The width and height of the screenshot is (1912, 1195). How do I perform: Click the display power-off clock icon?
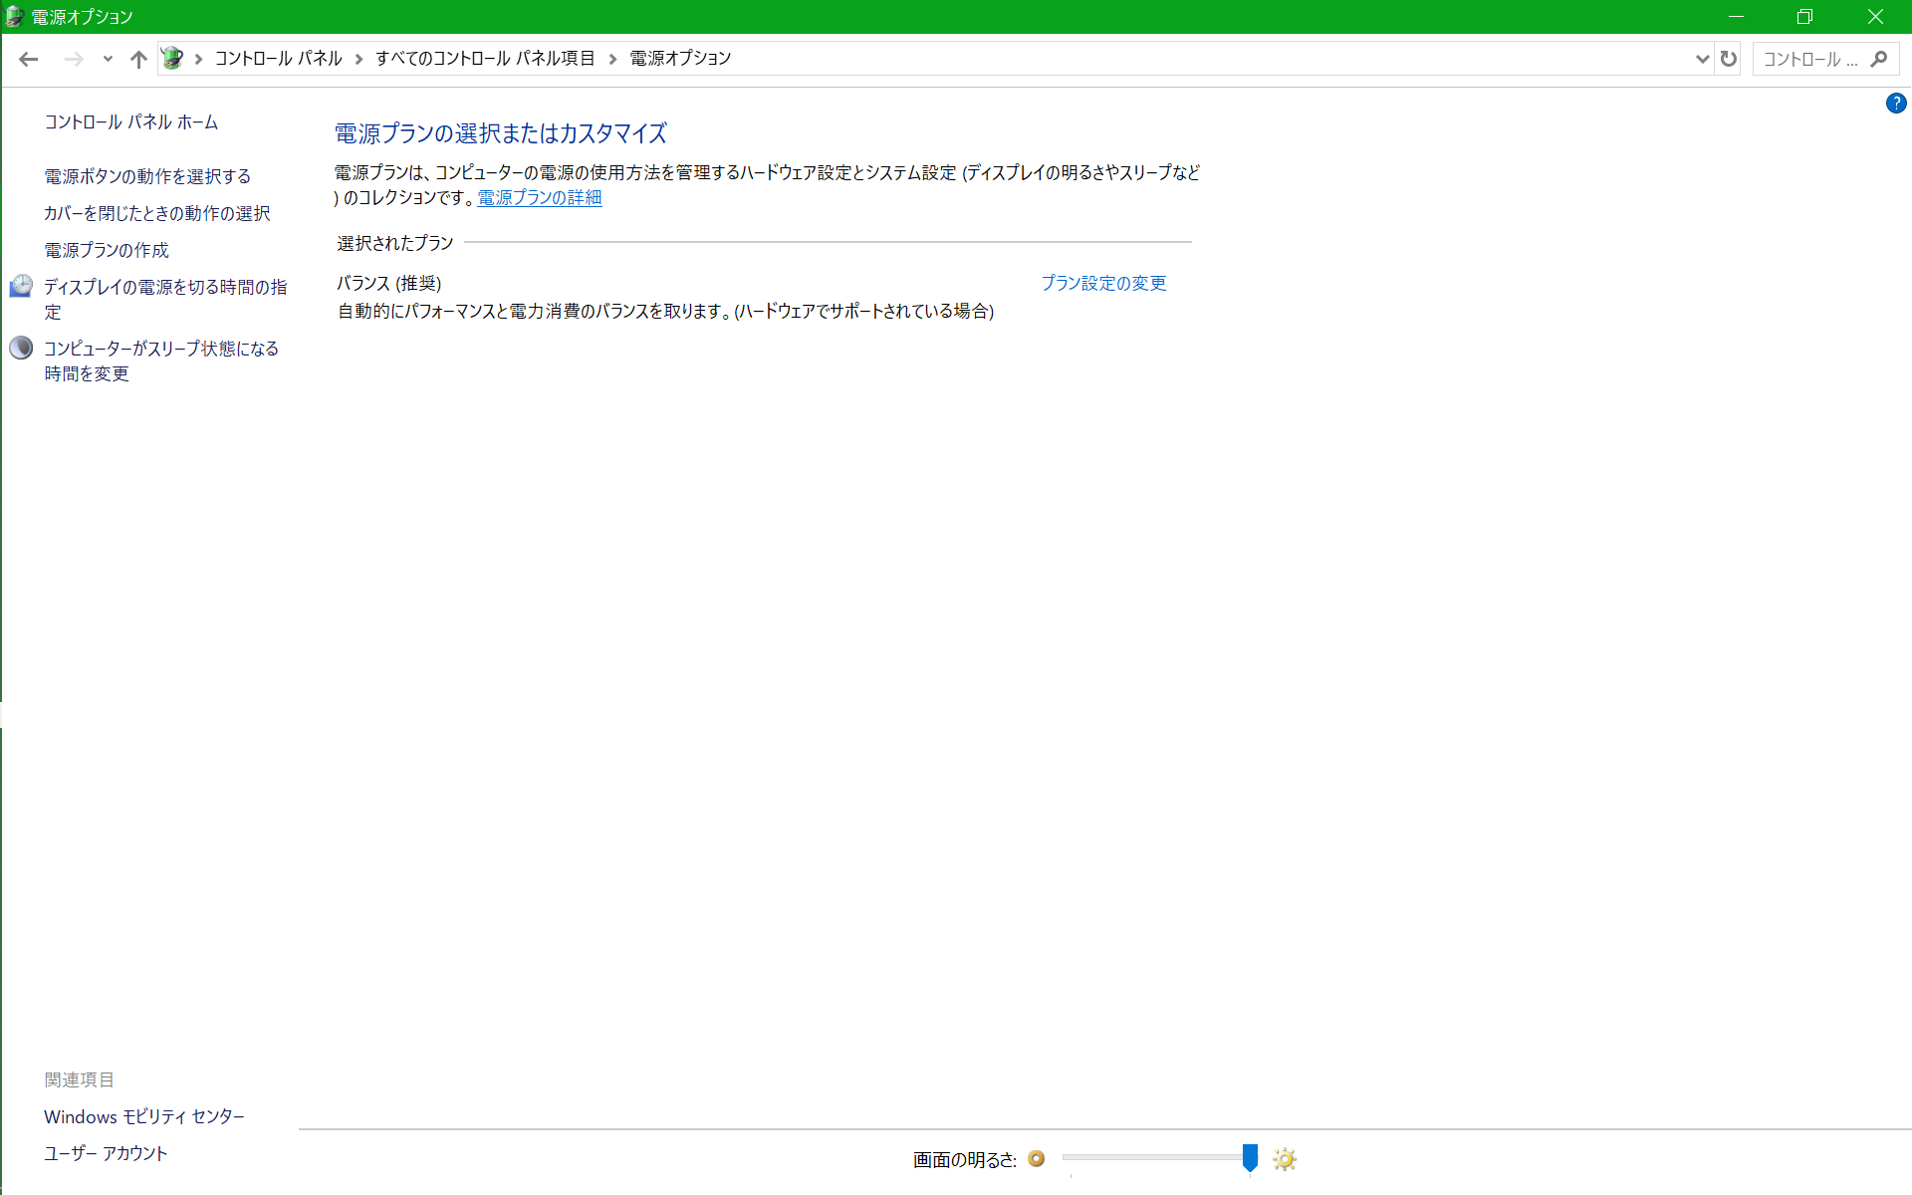(x=21, y=287)
